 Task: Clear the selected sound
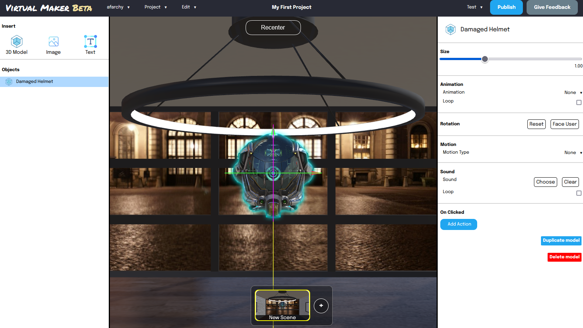pyautogui.click(x=570, y=182)
